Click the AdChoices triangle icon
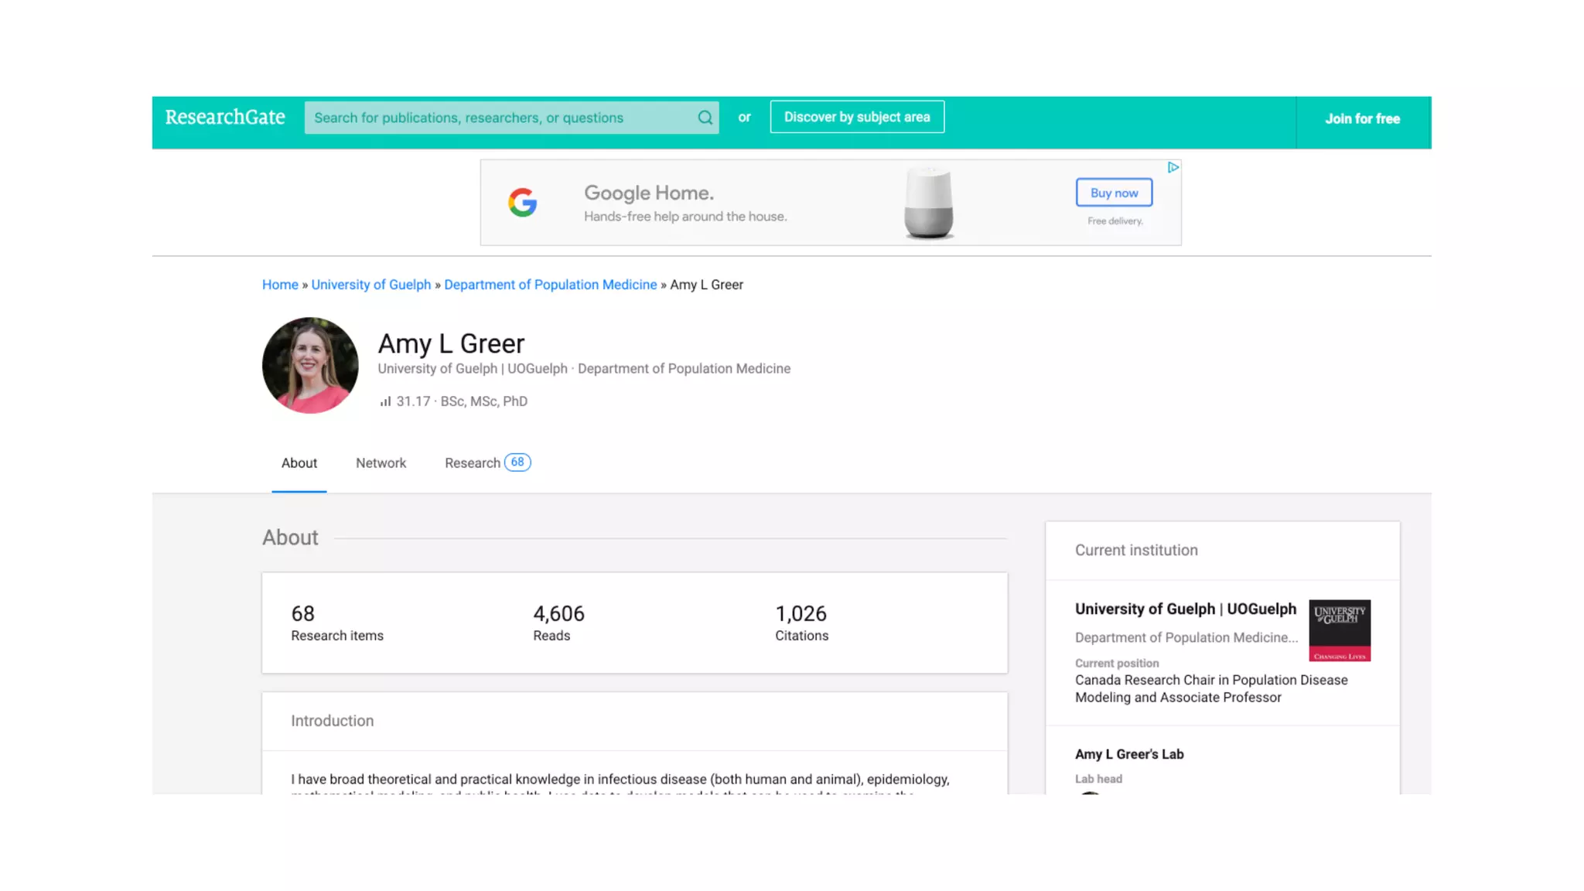 (1173, 167)
